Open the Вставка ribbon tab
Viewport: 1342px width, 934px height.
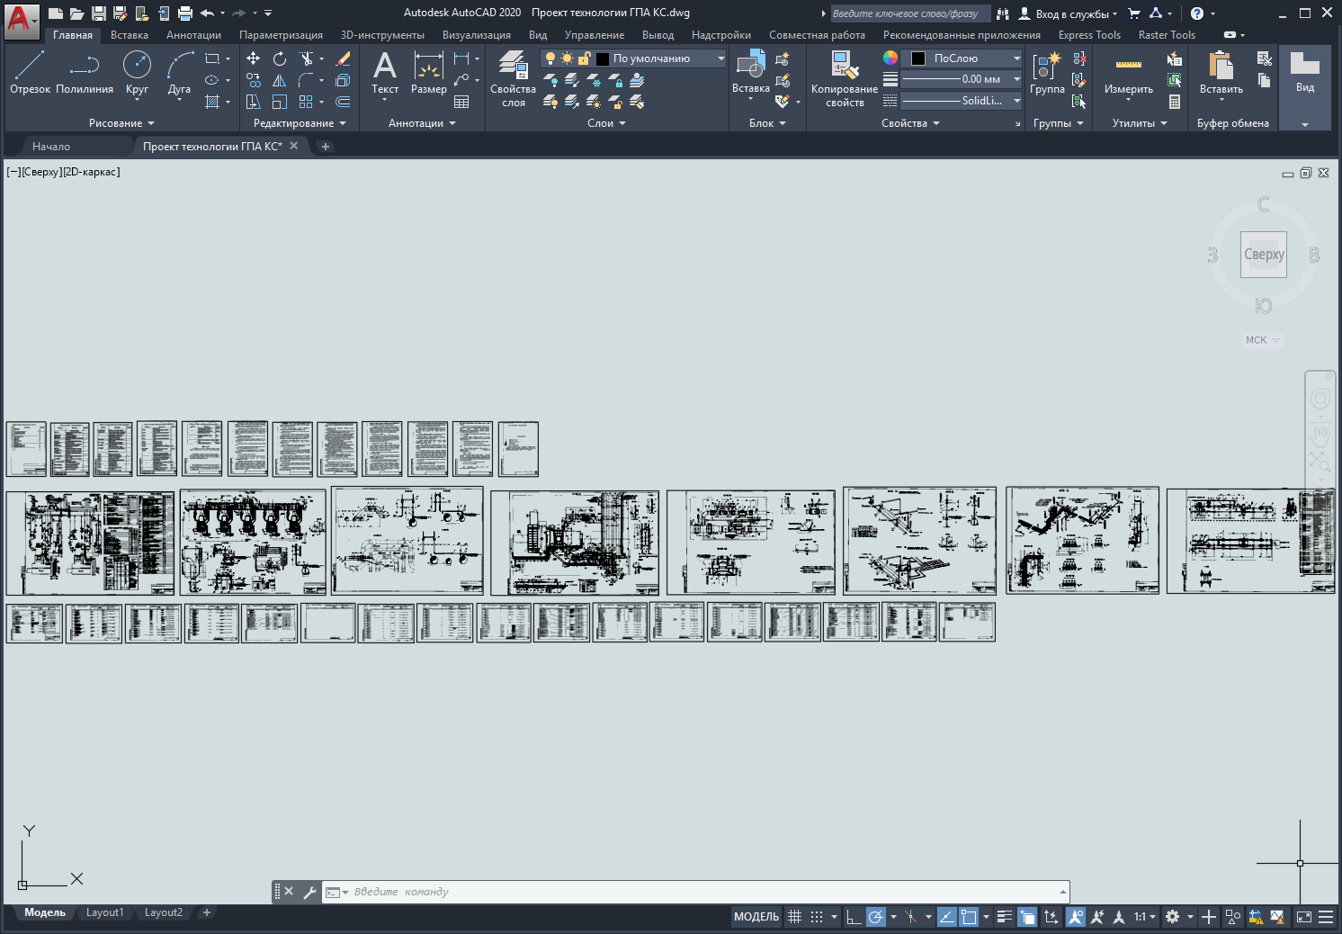click(130, 35)
